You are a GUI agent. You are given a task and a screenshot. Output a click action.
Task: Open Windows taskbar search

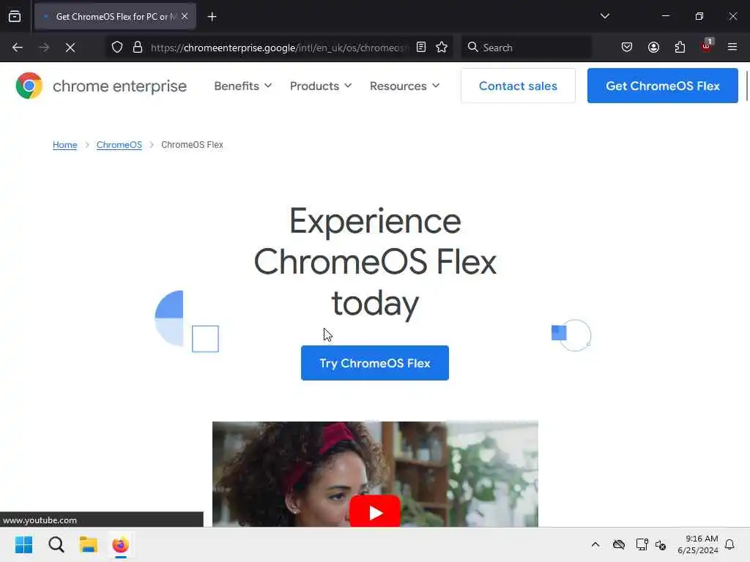point(56,544)
